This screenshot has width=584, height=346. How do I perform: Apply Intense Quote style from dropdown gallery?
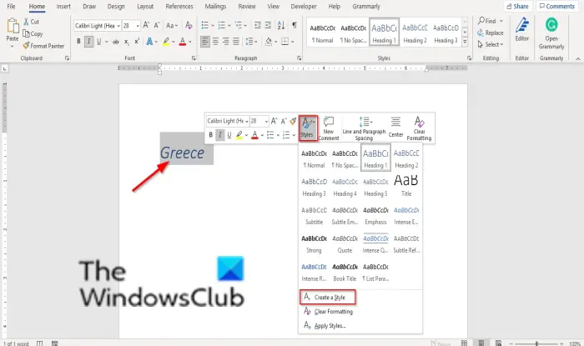(x=375, y=243)
